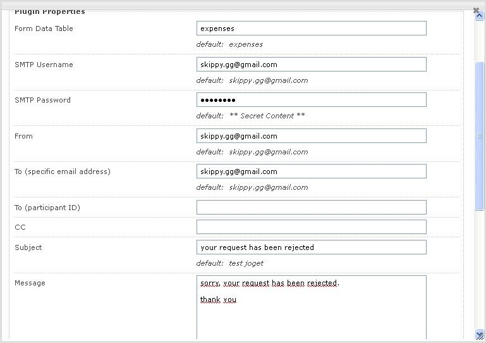The width and height of the screenshot is (486, 343).
Task: Click into the SMTP Username field
Action: click(x=312, y=65)
